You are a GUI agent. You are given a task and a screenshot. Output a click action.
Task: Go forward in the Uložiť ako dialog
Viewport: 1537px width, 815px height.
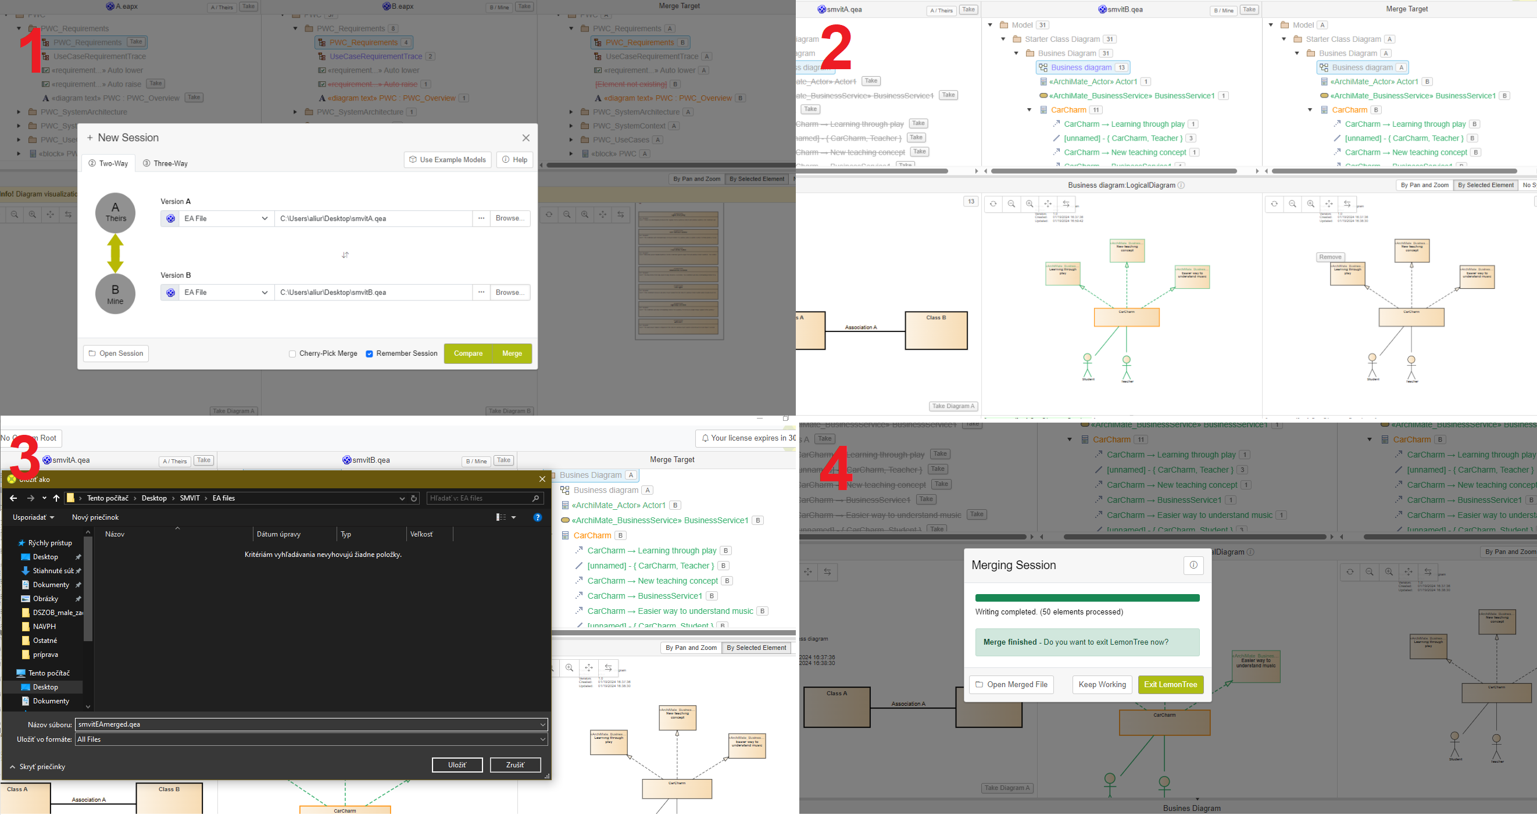pyautogui.click(x=30, y=498)
